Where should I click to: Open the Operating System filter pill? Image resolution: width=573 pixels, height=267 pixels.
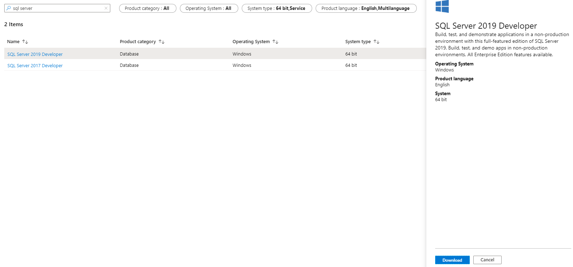click(x=209, y=8)
